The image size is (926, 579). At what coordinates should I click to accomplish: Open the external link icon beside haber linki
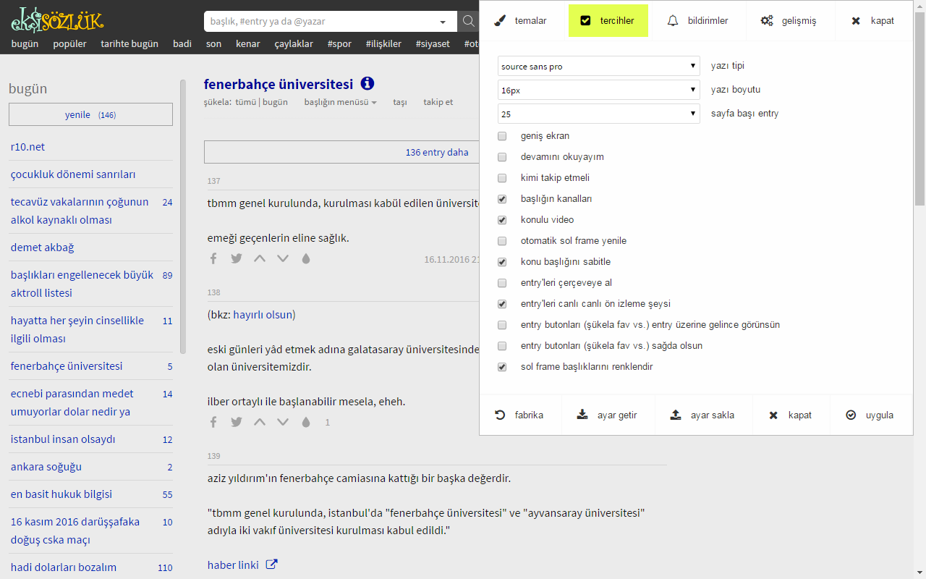[x=271, y=564]
